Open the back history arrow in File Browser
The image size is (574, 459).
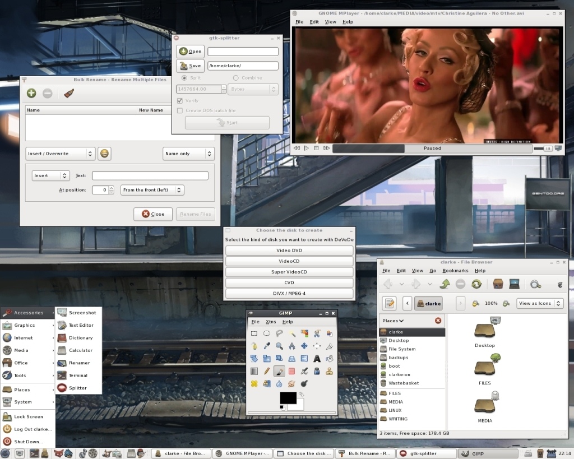(401, 284)
